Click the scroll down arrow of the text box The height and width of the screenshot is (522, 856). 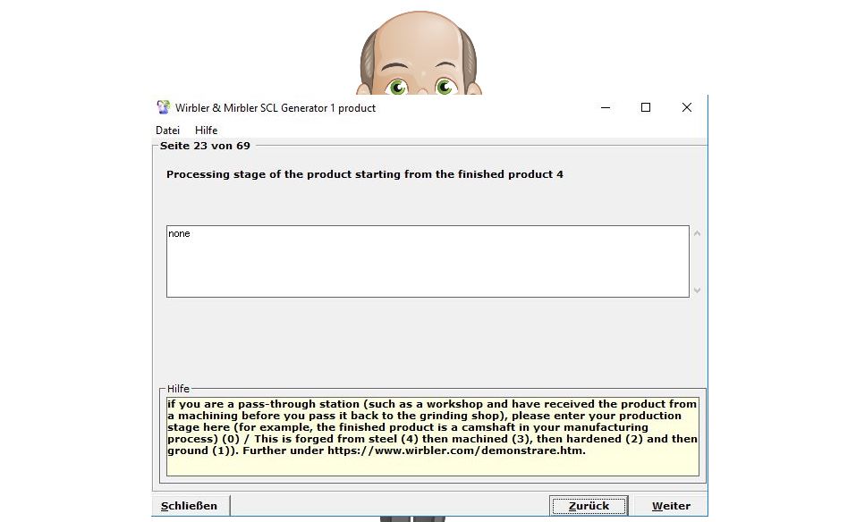(x=698, y=290)
